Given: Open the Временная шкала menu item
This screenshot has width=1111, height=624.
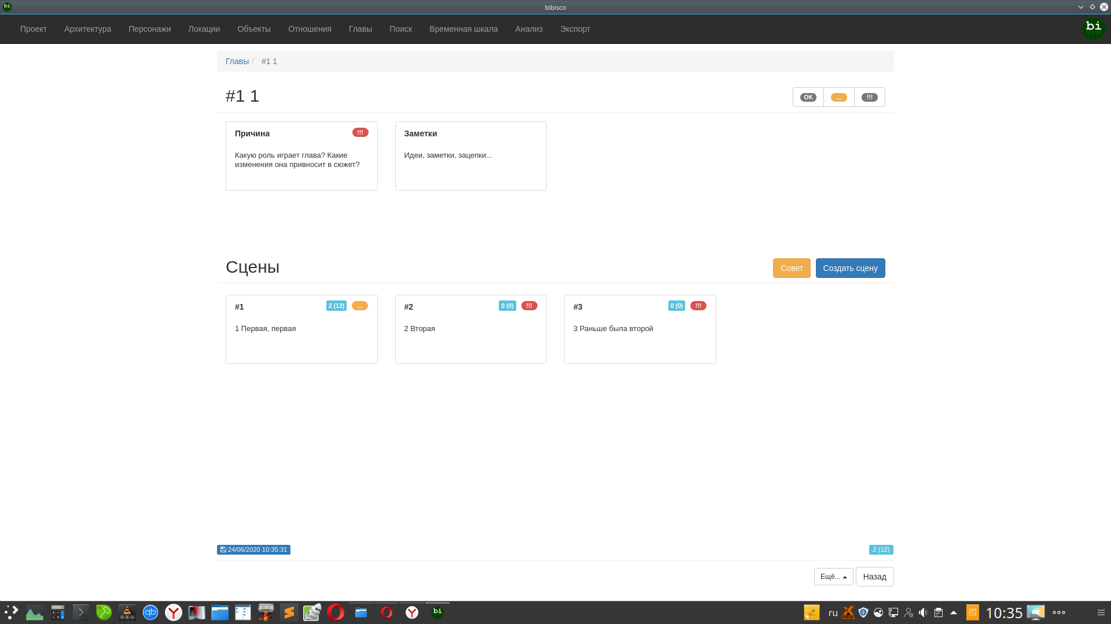Looking at the screenshot, I should [x=463, y=29].
